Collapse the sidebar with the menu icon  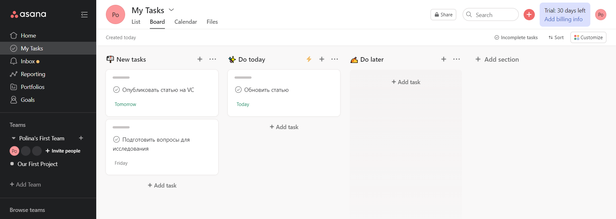coord(84,14)
